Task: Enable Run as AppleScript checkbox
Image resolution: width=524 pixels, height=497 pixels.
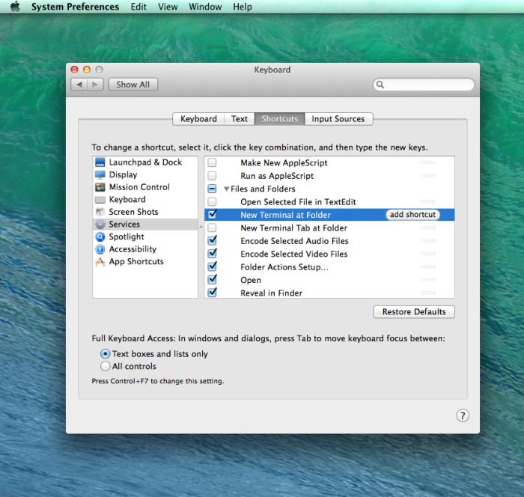Action: [x=212, y=176]
